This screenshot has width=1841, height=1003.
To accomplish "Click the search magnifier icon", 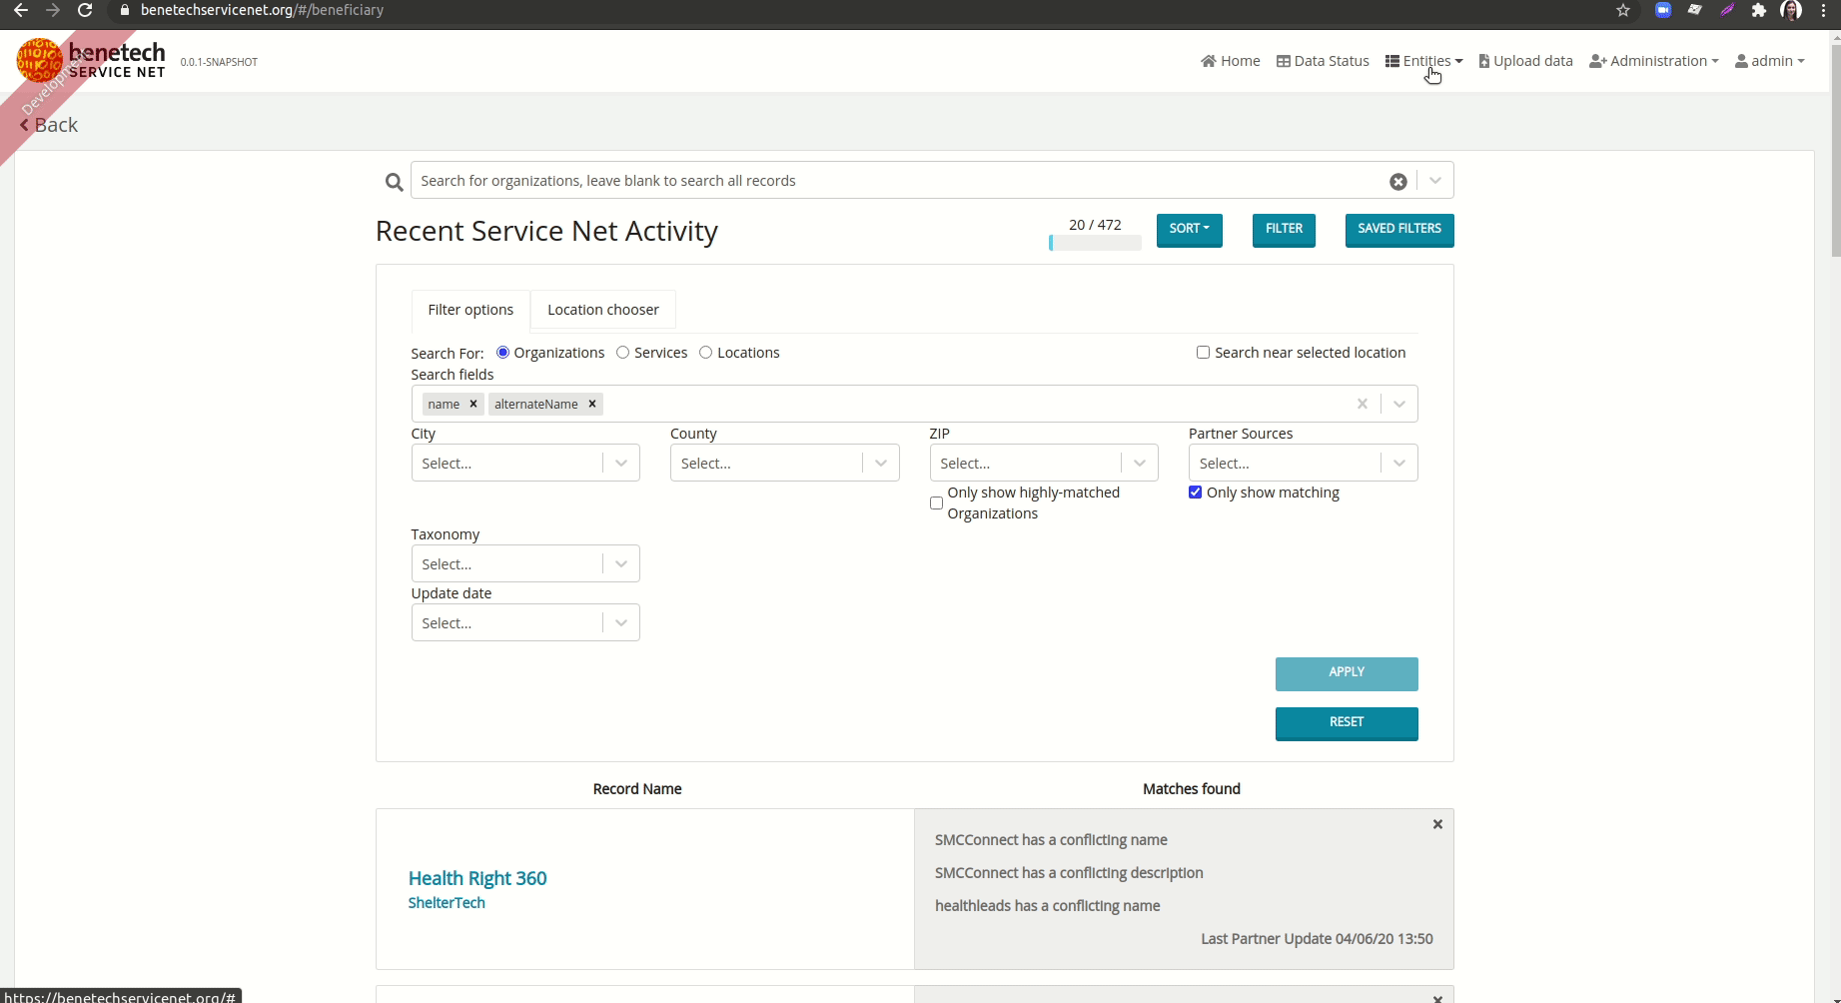I will (x=394, y=181).
